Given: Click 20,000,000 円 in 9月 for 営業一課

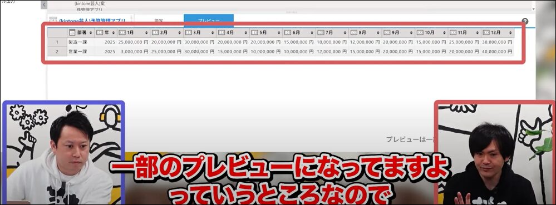Looking at the screenshot, I should click(398, 51).
